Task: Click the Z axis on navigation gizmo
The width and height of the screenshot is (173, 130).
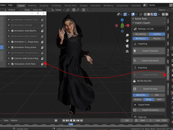Action: [x=122, y=20]
